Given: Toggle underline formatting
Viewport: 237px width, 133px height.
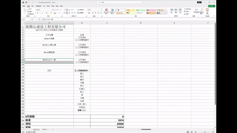Looking at the screenshot, I should 43,13.
